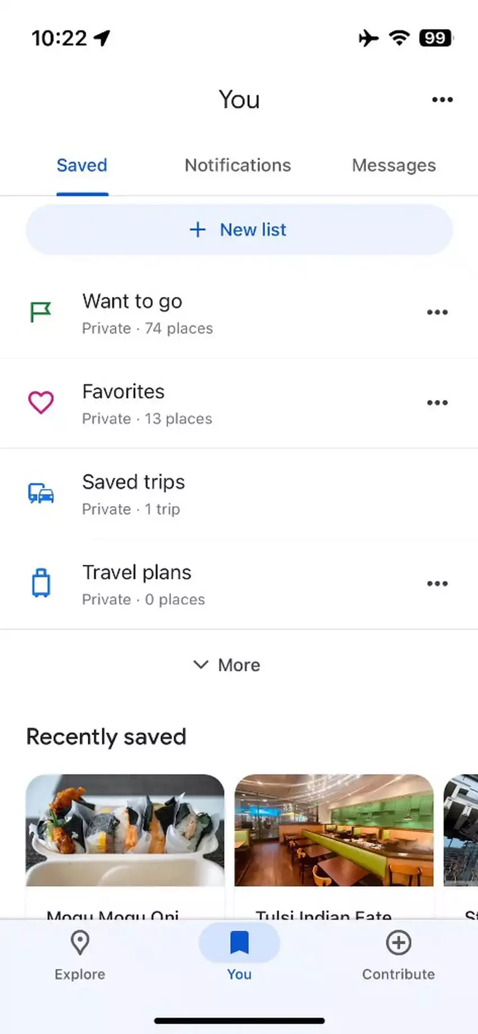The height and width of the screenshot is (1034, 478).
Task: Switch to the Notifications tab
Action: click(x=238, y=165)
